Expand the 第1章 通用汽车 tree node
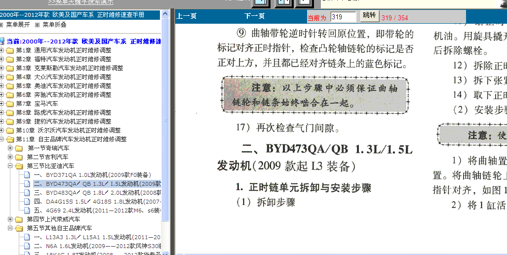Viewport: 507px width, 255px height. 1,50
